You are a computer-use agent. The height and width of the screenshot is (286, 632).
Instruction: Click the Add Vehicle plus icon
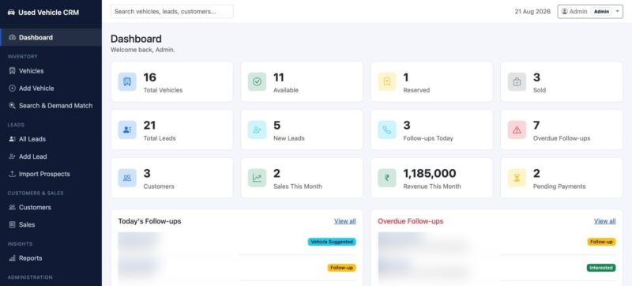tap(12, 88)
